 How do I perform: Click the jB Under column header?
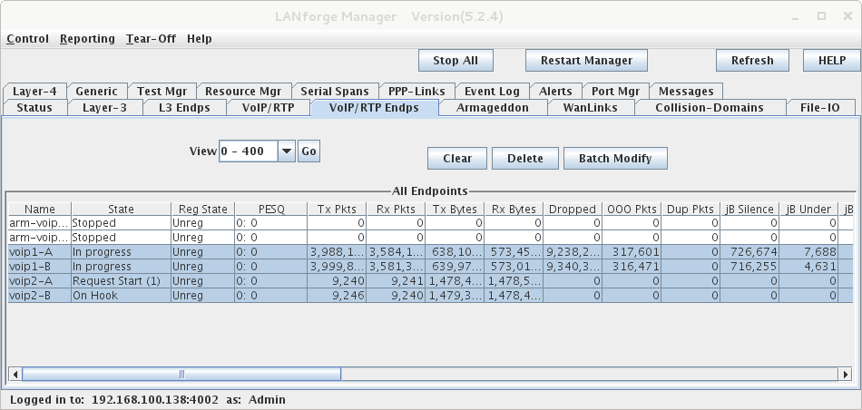808,210
